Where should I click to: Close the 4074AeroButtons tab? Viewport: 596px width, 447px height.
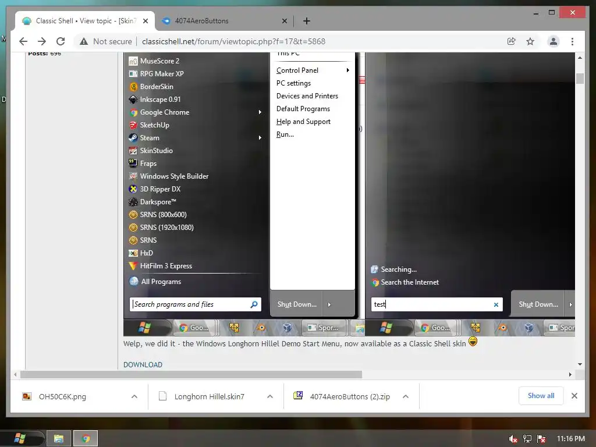click(x=284, y=21)
